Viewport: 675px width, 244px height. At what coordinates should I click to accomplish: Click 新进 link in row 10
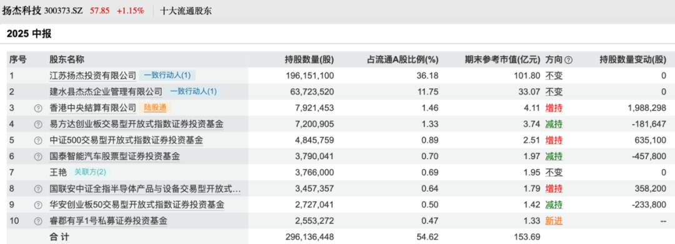(x=554, y=222)
